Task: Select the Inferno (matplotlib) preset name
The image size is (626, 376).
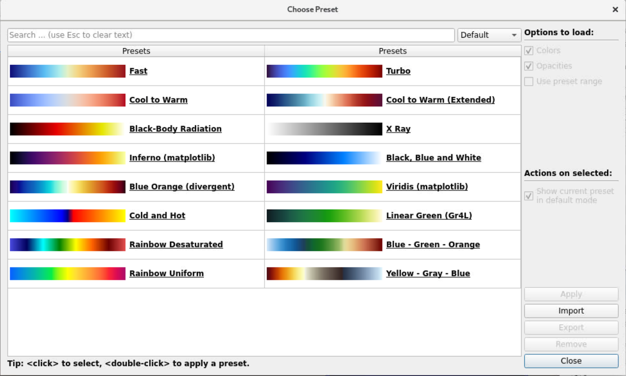Action: tap(172, 158)
